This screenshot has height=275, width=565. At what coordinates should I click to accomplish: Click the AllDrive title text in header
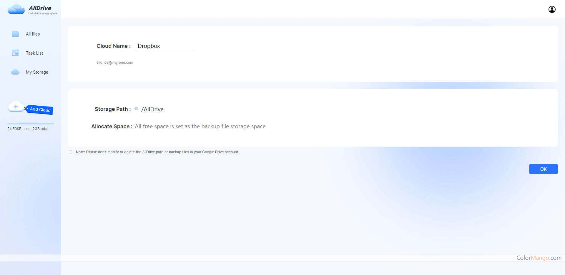[40, 8]
